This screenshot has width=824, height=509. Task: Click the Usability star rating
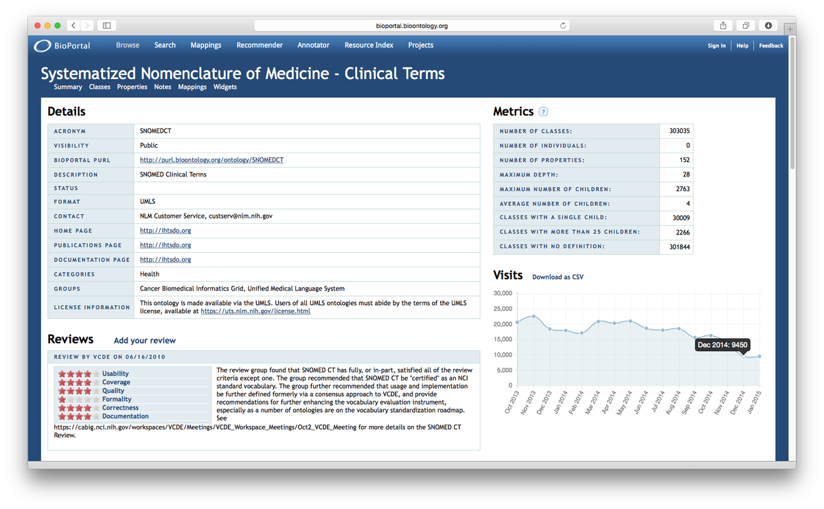tap(79, 374)
